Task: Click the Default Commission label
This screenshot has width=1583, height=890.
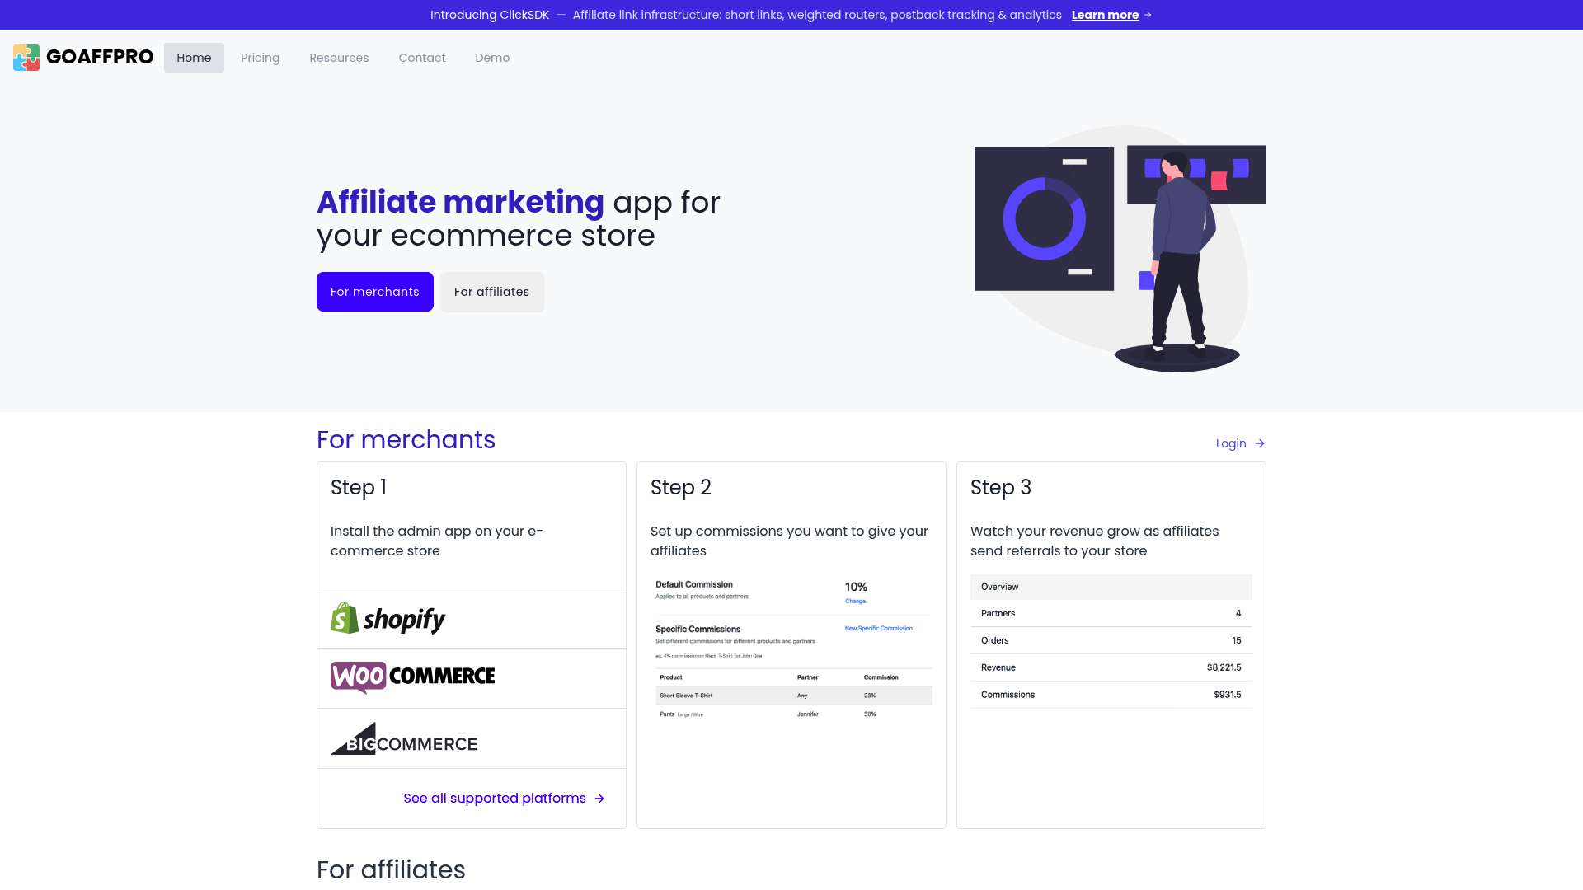Action: click(694, 584)
